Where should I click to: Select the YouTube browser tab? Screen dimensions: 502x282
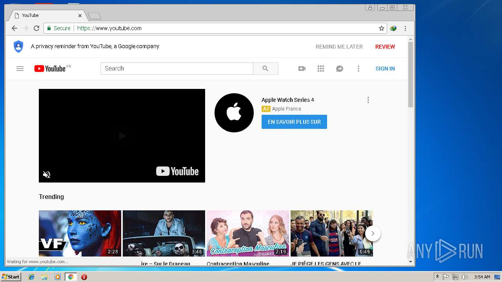coord(47,15)
